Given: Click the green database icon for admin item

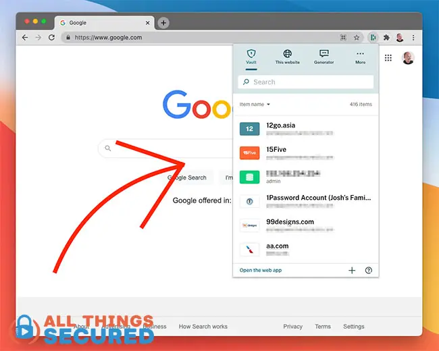Looking at the screenshot, I should (x=249, y=177).
